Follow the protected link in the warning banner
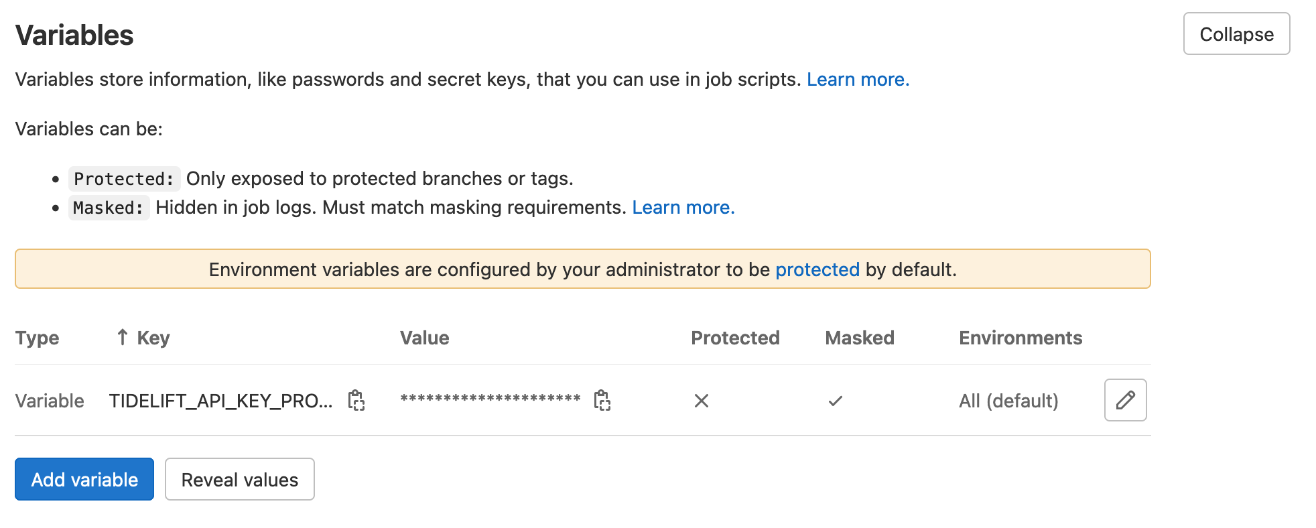Image resolution: width=1316 pixels, height=528 pixels. (817, 269)
